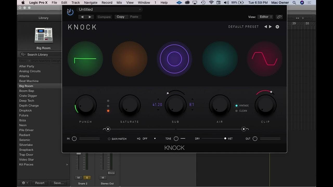Image resolution: width=333 pixels, height=187 pixels.
Task: Open the Window menu
Action: [144, 3]
